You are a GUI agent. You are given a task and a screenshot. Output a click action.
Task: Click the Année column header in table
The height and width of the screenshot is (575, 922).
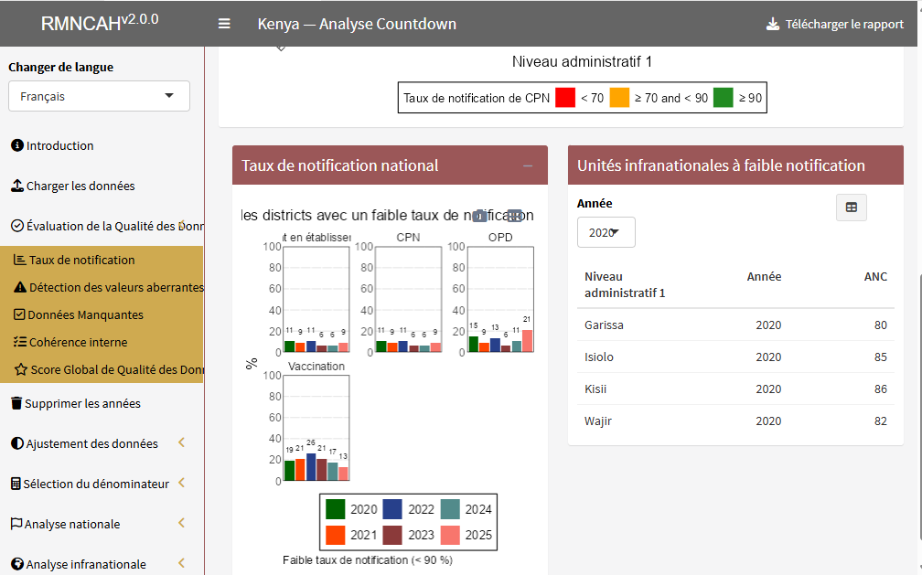point(764,276)
